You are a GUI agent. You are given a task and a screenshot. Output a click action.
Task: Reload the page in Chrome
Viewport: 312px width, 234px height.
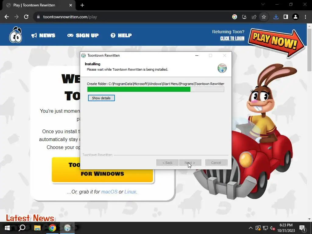coord(26,17)
